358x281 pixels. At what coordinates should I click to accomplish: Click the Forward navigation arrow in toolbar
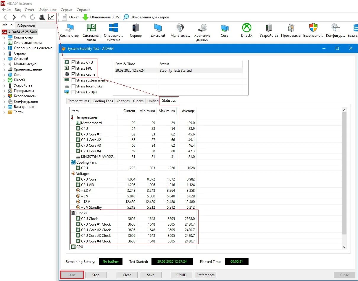click(x=14, y=17)
